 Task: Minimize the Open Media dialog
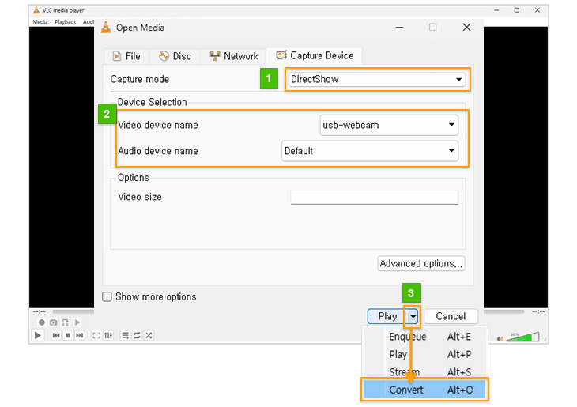[x=400, y=27]
